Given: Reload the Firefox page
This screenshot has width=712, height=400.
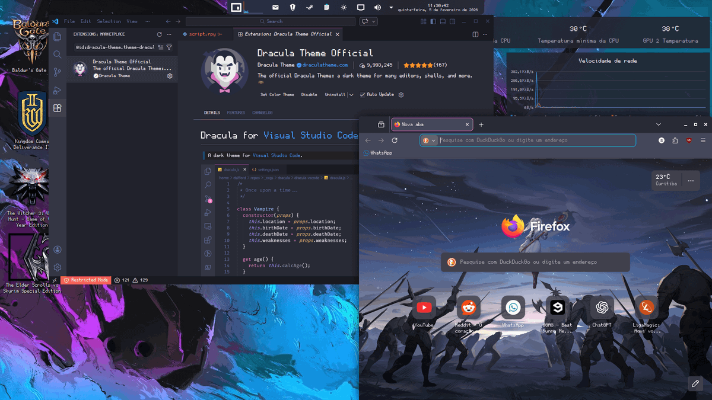Looking at the screenshot, I should [395, 140].
